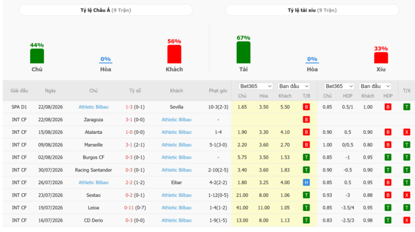Click the green T T/B badge in CD Derio row

coord(306,221)
